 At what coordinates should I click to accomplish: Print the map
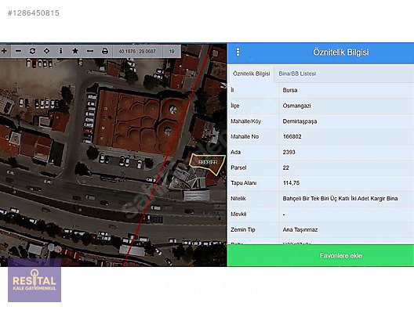tap(105, 51)
